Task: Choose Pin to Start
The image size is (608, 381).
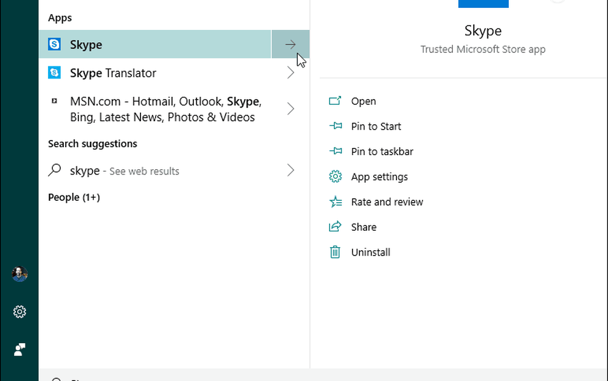Action: 376,127
